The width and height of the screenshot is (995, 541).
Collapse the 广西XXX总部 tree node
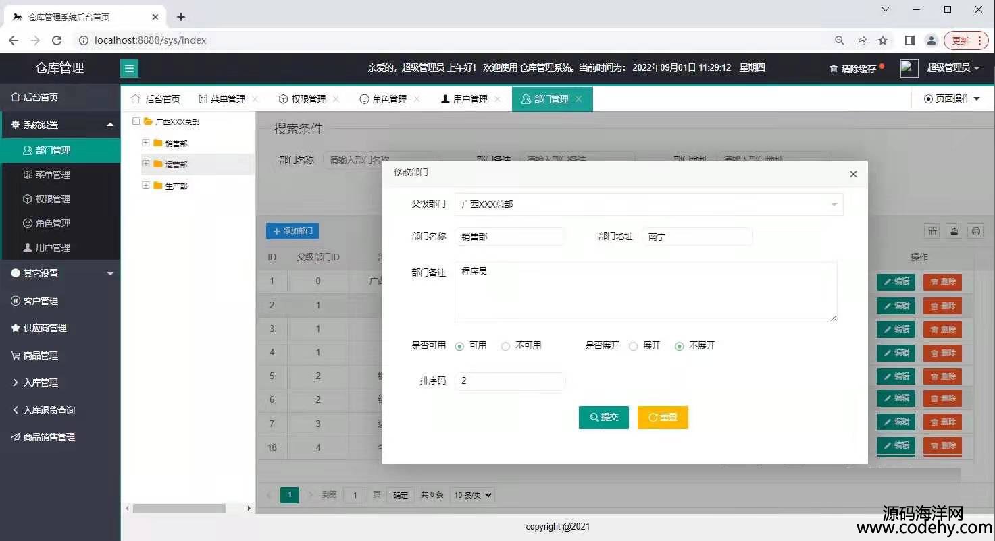click(136, 121)
